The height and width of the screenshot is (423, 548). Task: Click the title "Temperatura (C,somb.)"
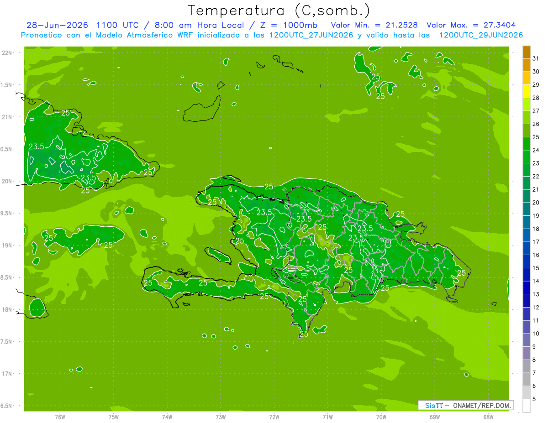279,10
